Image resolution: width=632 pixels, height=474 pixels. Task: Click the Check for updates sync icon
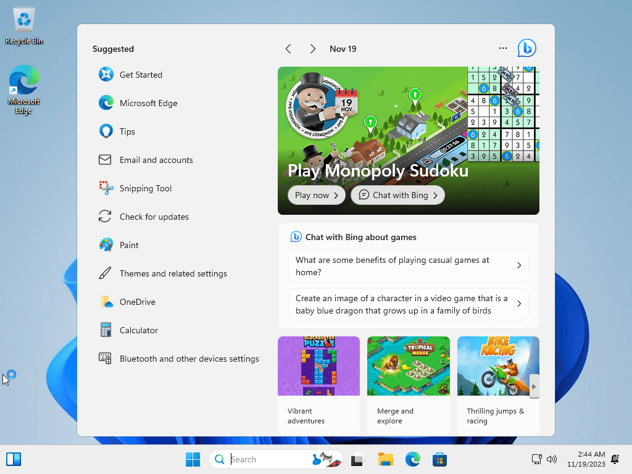click(105, 217)
